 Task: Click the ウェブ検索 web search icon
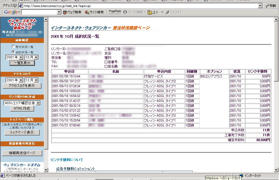pos(65,12)
